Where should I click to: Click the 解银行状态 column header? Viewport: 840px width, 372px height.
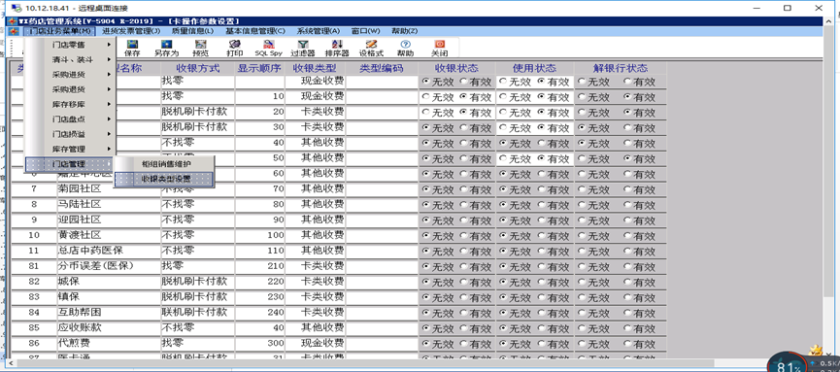point(621,68)
